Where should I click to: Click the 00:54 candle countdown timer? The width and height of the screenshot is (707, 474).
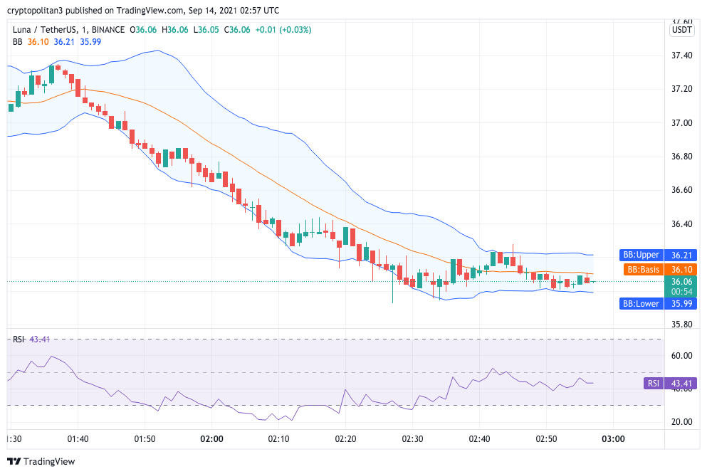click(681, 292)
